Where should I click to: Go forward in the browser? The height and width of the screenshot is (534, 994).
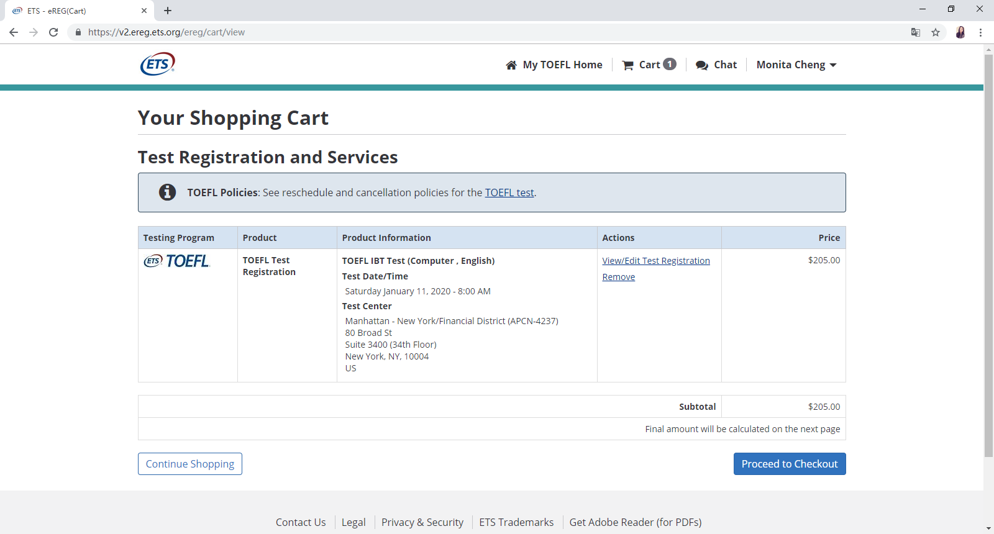[x=34, y=32]
